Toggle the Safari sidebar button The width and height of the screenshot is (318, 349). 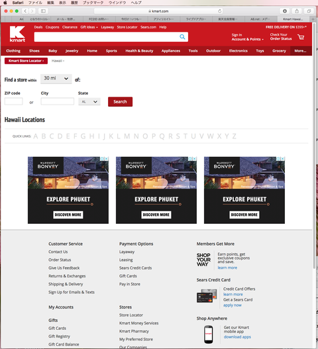pos(43,11)
